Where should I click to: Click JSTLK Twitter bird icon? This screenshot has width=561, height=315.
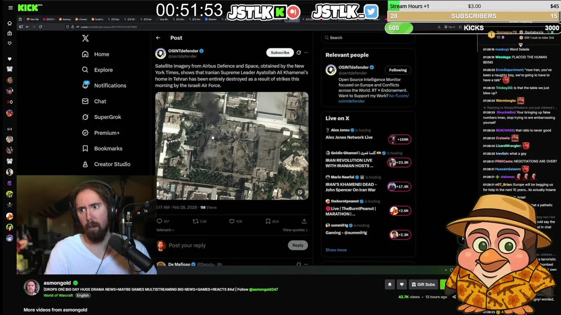[371, 12]
